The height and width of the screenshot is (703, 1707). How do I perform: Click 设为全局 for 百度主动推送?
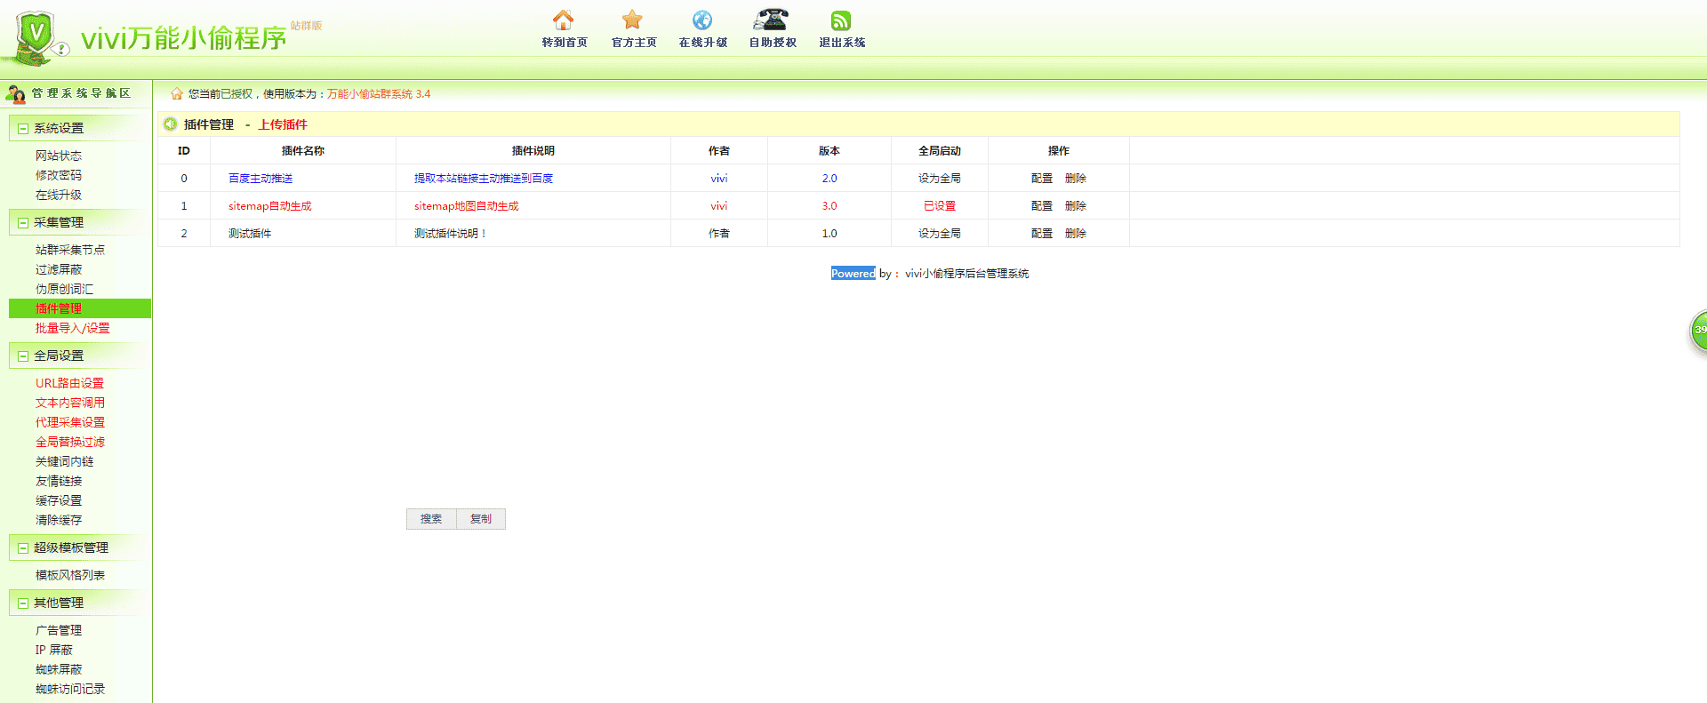pos(940,179)
